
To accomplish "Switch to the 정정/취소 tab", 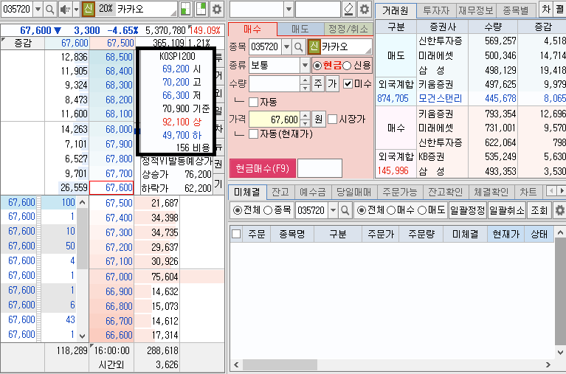I will pyautogui.click(x=348, y=30).
